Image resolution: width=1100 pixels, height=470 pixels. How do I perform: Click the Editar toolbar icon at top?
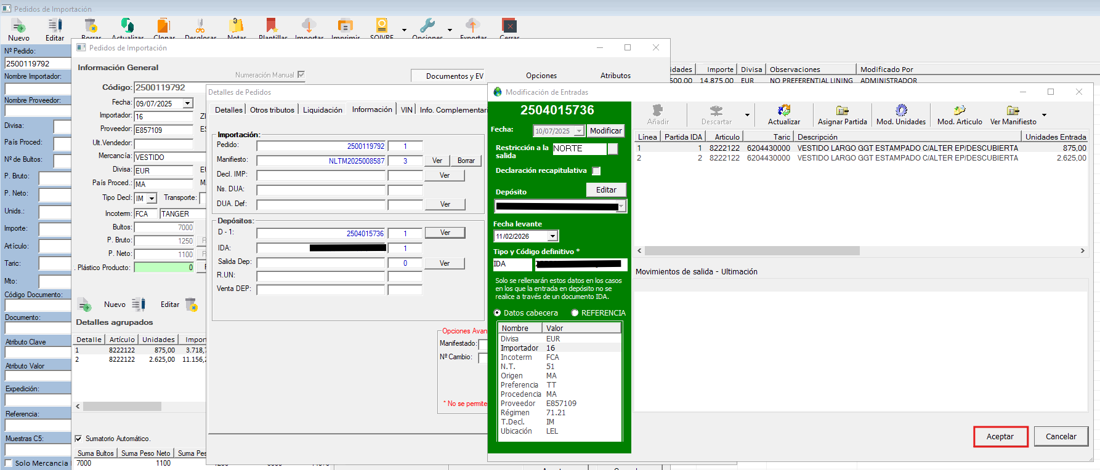[x=55, y=26]
